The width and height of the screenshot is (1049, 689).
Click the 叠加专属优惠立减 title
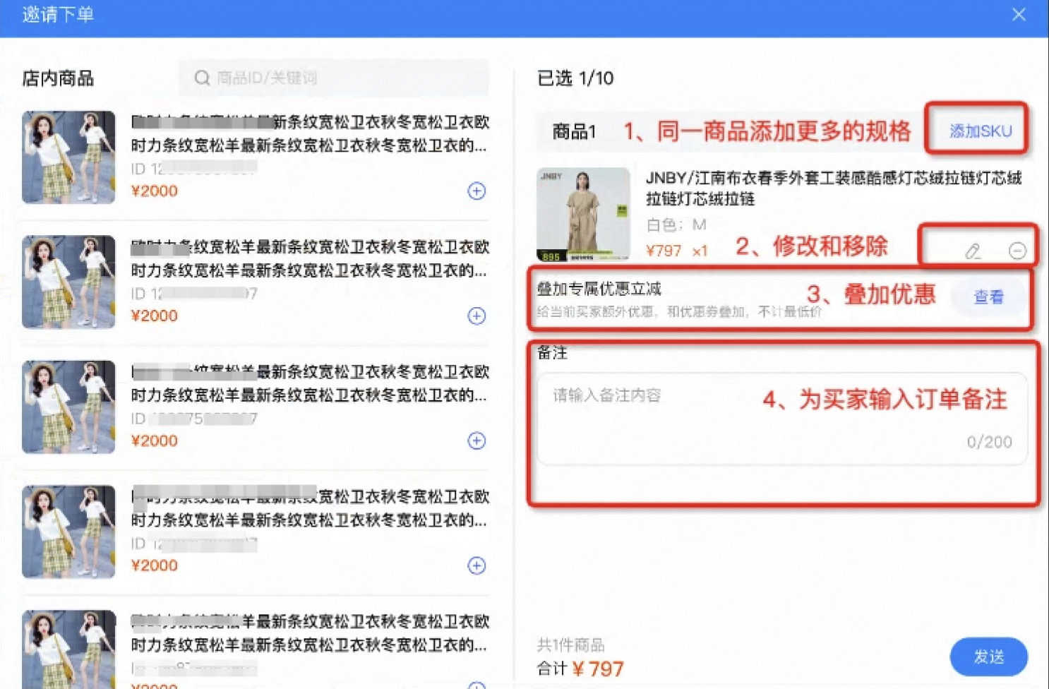[x=599, y=289]
